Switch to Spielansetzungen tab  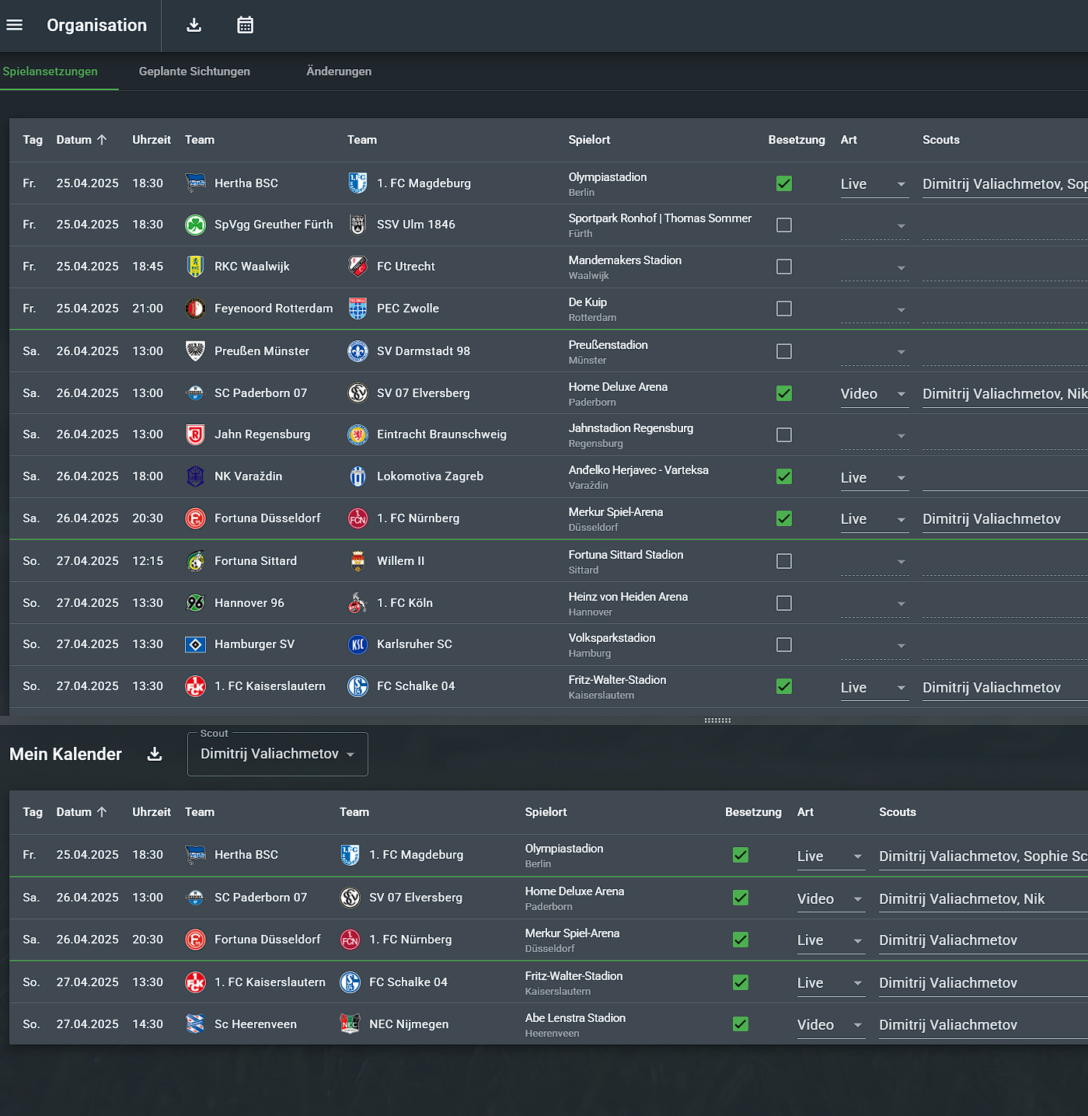(x=51, y=71)
